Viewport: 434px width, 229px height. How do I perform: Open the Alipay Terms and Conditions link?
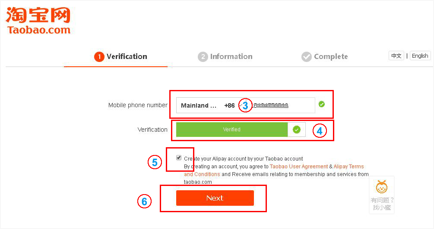click(348, 167)
